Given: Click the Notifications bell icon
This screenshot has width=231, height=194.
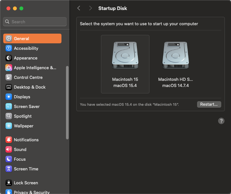Looking at the screenshot, I should click(x=9, y=140).
